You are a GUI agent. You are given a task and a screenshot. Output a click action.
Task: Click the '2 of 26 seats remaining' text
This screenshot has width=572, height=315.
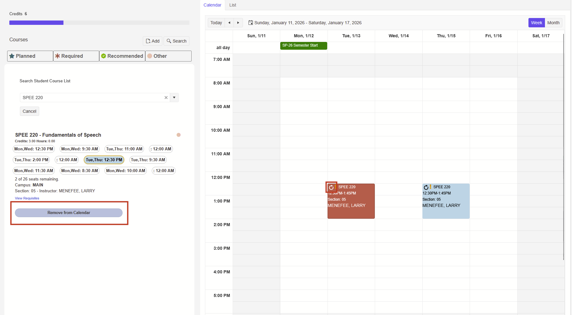(37, 179)
